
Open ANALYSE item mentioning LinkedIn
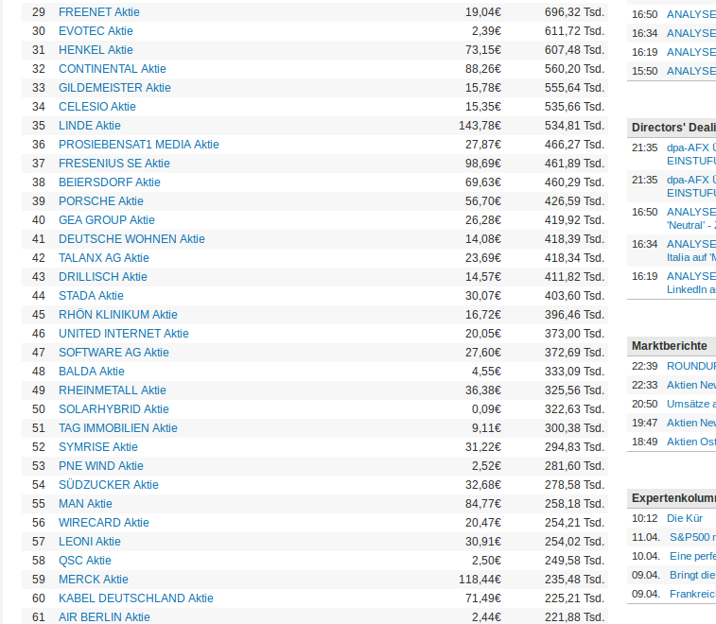point(690,283)
